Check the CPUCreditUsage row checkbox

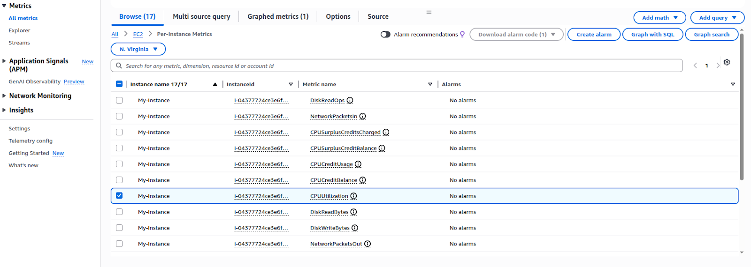pos(119,164)
